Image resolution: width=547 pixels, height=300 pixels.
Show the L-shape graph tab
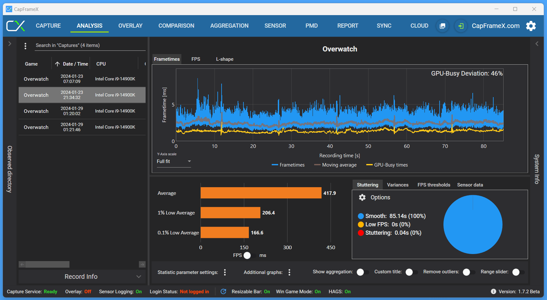[x=225, y=59]
